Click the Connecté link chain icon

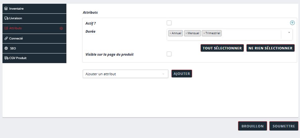click(x=6, y=39)
